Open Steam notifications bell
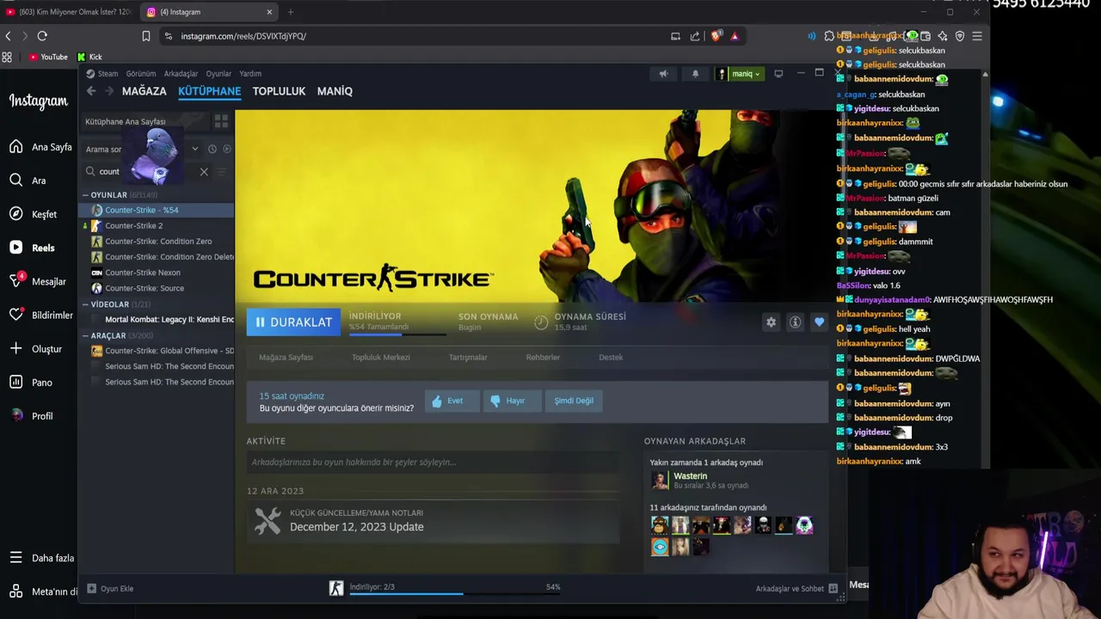Image resolution: width=1101 pixels, height=619 pixels. (x=695, y=74)
